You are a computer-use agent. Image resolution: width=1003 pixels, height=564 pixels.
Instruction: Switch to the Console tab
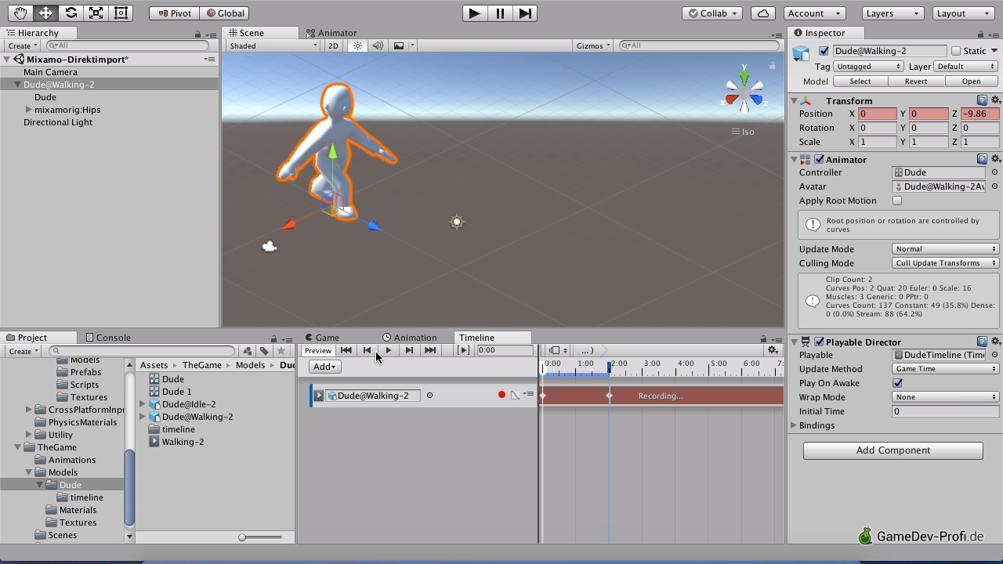108,338
